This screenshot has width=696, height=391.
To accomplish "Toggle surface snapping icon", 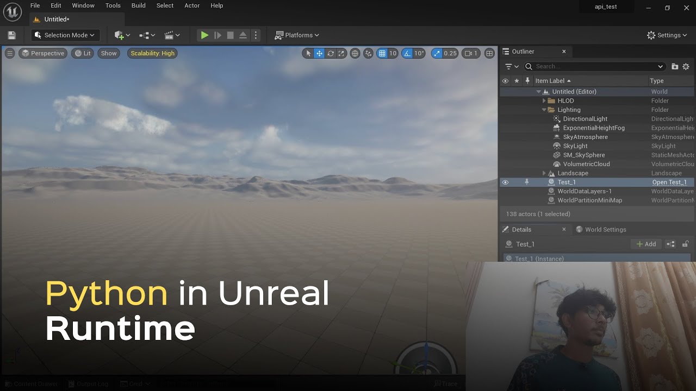I will pos(368,53).
